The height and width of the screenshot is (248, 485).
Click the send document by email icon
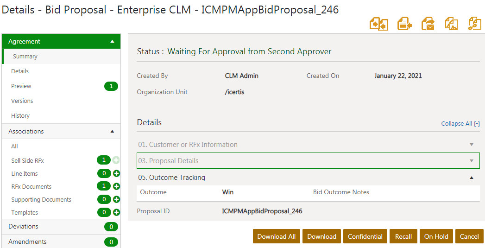pos(428,24)
